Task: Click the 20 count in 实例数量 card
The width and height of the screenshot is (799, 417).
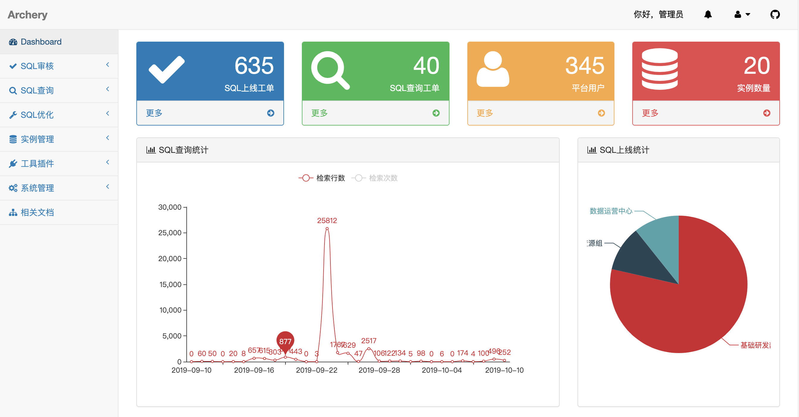Action: 757,65
